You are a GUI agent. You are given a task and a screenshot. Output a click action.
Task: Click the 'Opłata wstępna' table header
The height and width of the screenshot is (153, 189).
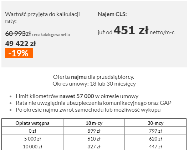point(32,123)
